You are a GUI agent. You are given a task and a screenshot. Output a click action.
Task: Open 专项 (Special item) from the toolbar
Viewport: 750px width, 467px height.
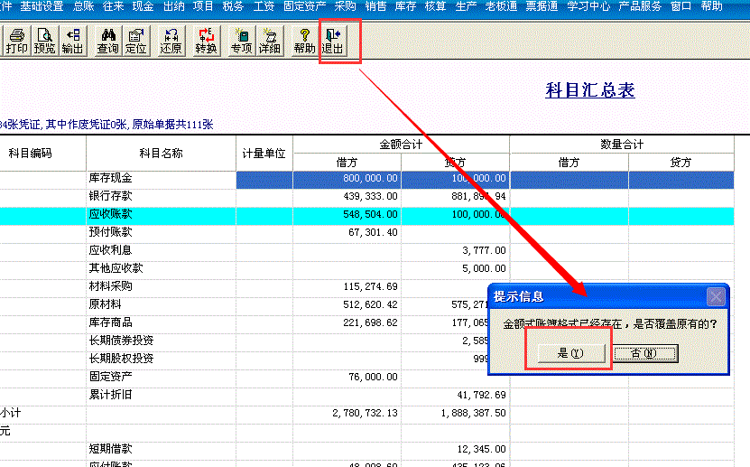click(x=241, y=42)
